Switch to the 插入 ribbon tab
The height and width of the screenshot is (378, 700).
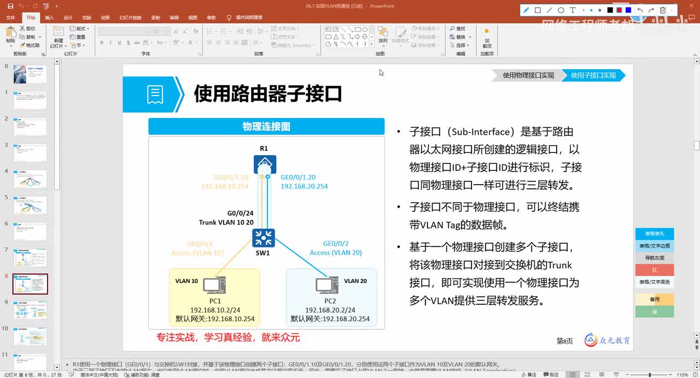49,17
